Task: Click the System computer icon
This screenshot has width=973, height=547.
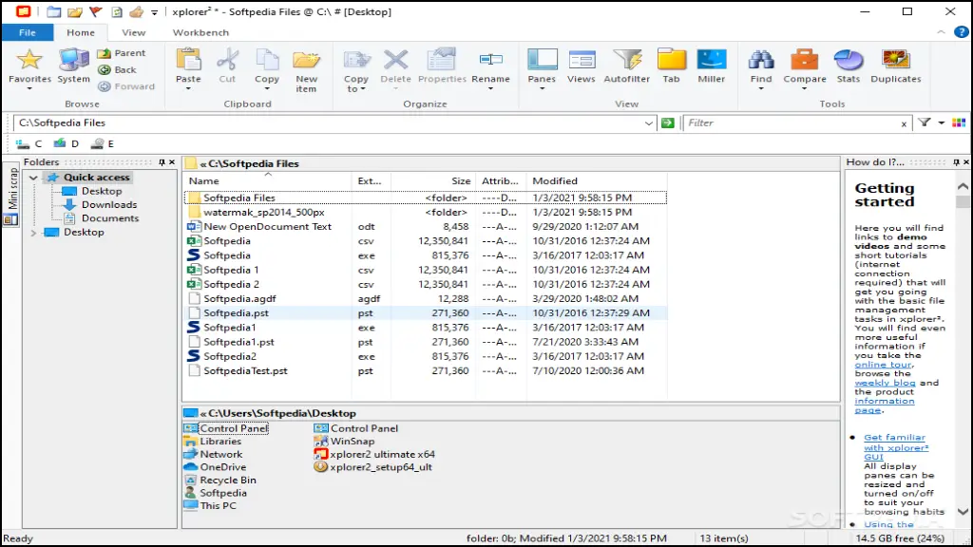Action: pos(73,61)
